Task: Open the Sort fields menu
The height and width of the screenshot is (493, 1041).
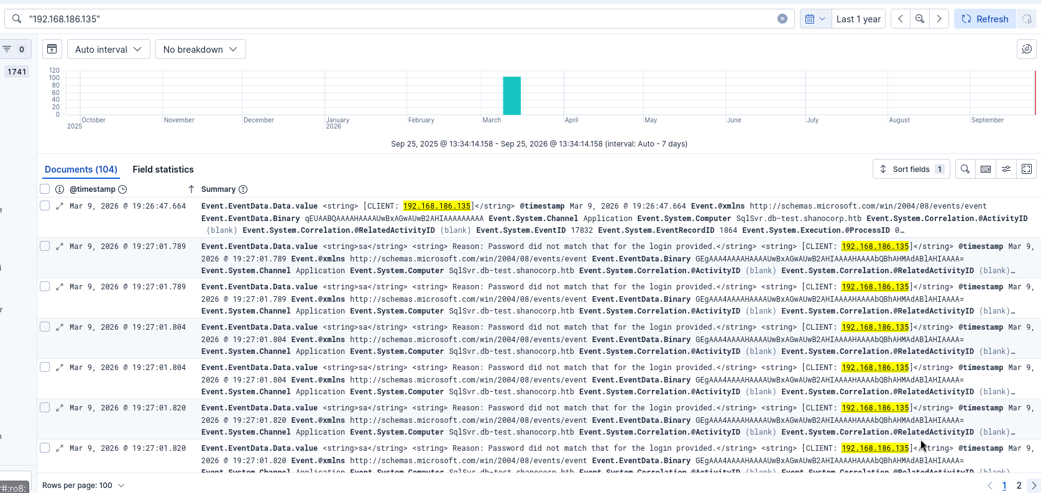Action: point(911,169)
